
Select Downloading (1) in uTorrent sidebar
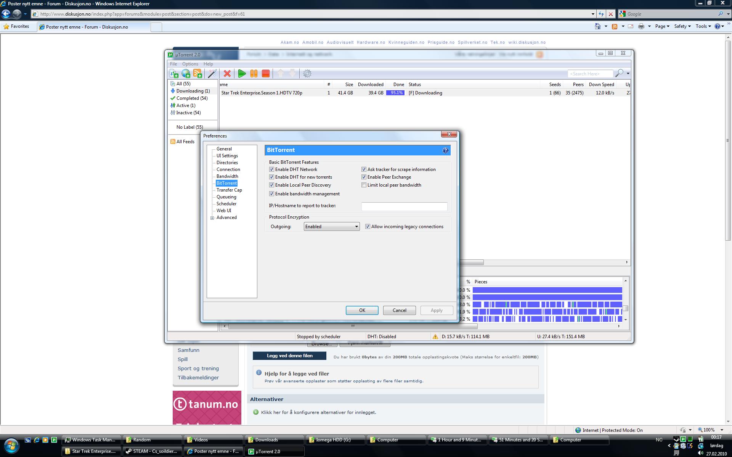coord(193,91)
